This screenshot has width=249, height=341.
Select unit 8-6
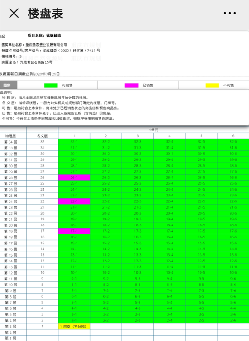click(x=233, y=285)
